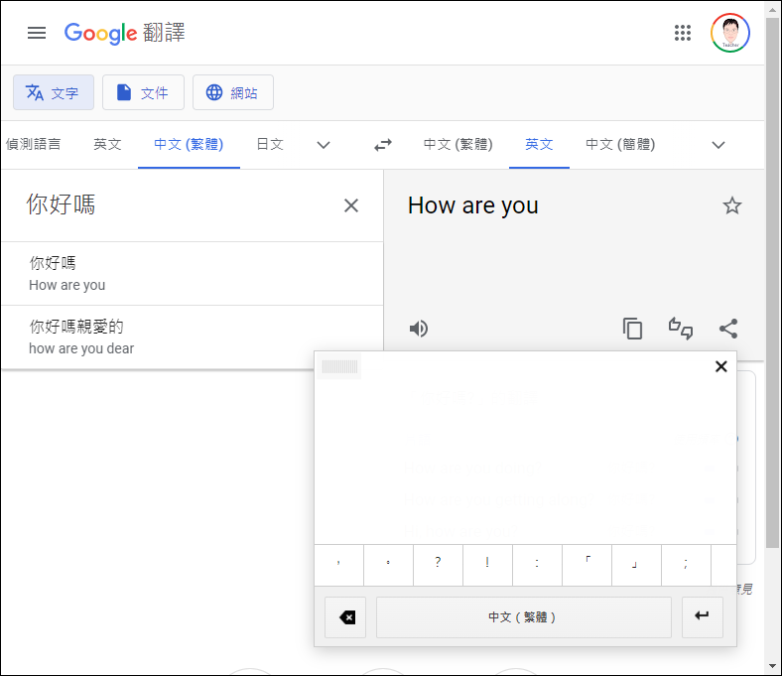Screen dimensions: 782x676
Task: Insert the opening bracket 「 key
Action: 587,565
